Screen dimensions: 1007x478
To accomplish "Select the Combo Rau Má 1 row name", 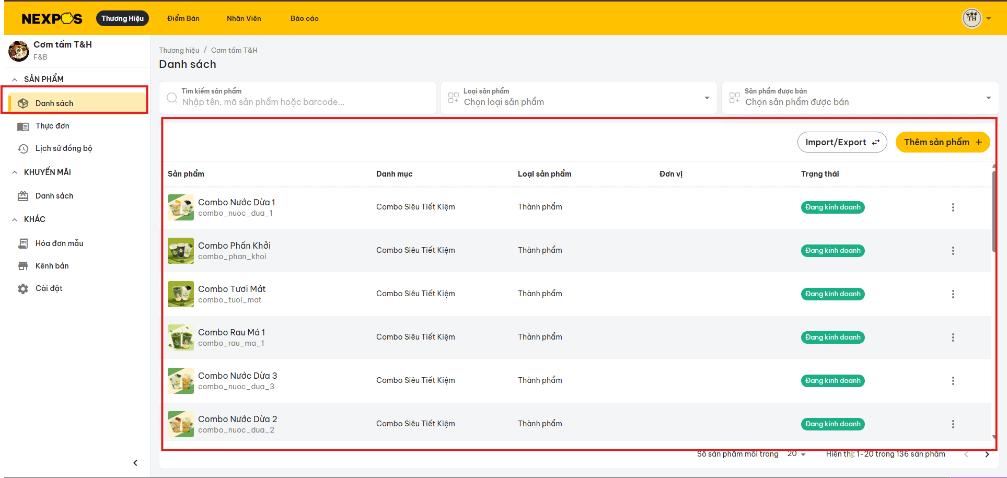I will pyautogui.click(x=232, y=332).
